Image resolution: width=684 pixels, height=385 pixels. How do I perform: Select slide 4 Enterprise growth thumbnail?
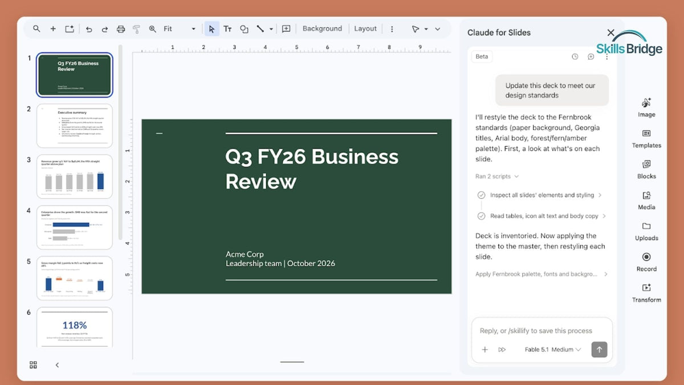click(x=75, y=228)
